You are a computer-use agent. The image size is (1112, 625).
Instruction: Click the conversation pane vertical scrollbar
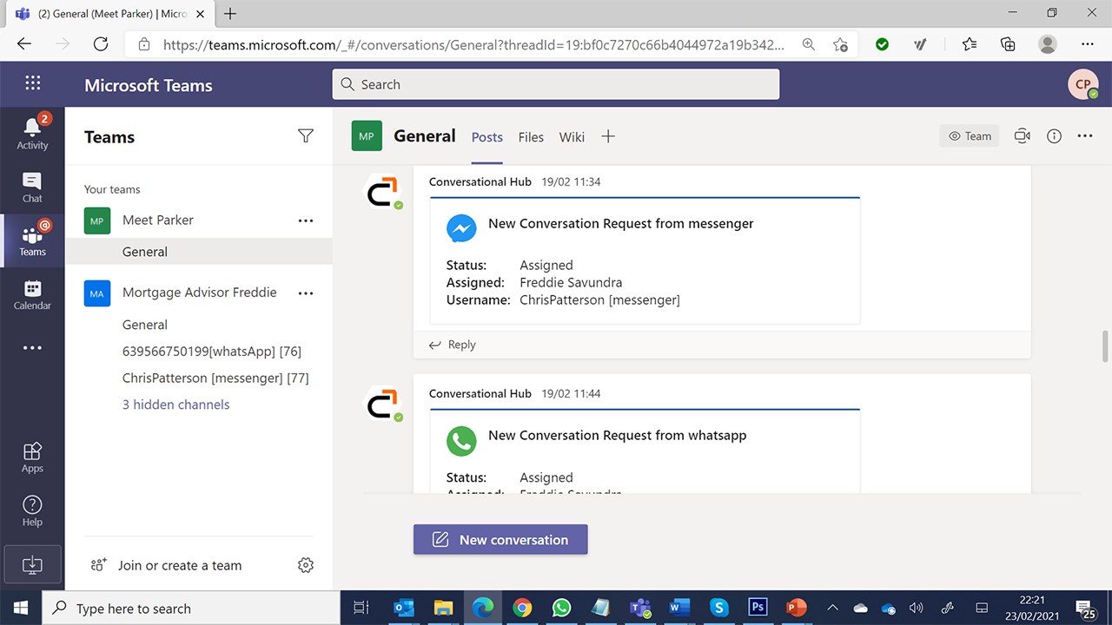click(1105, 345)
